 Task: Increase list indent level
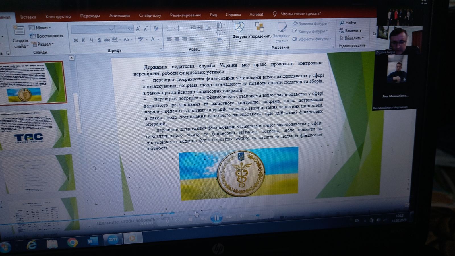coord(200,28)
